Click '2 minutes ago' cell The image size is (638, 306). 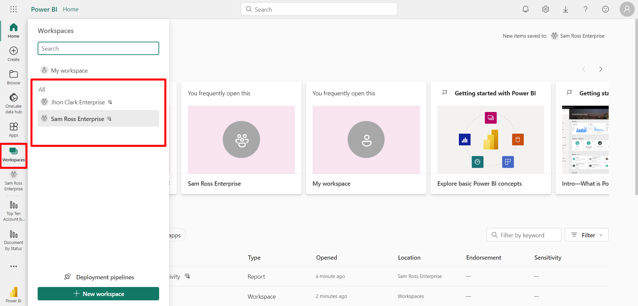tap(331, 296)
